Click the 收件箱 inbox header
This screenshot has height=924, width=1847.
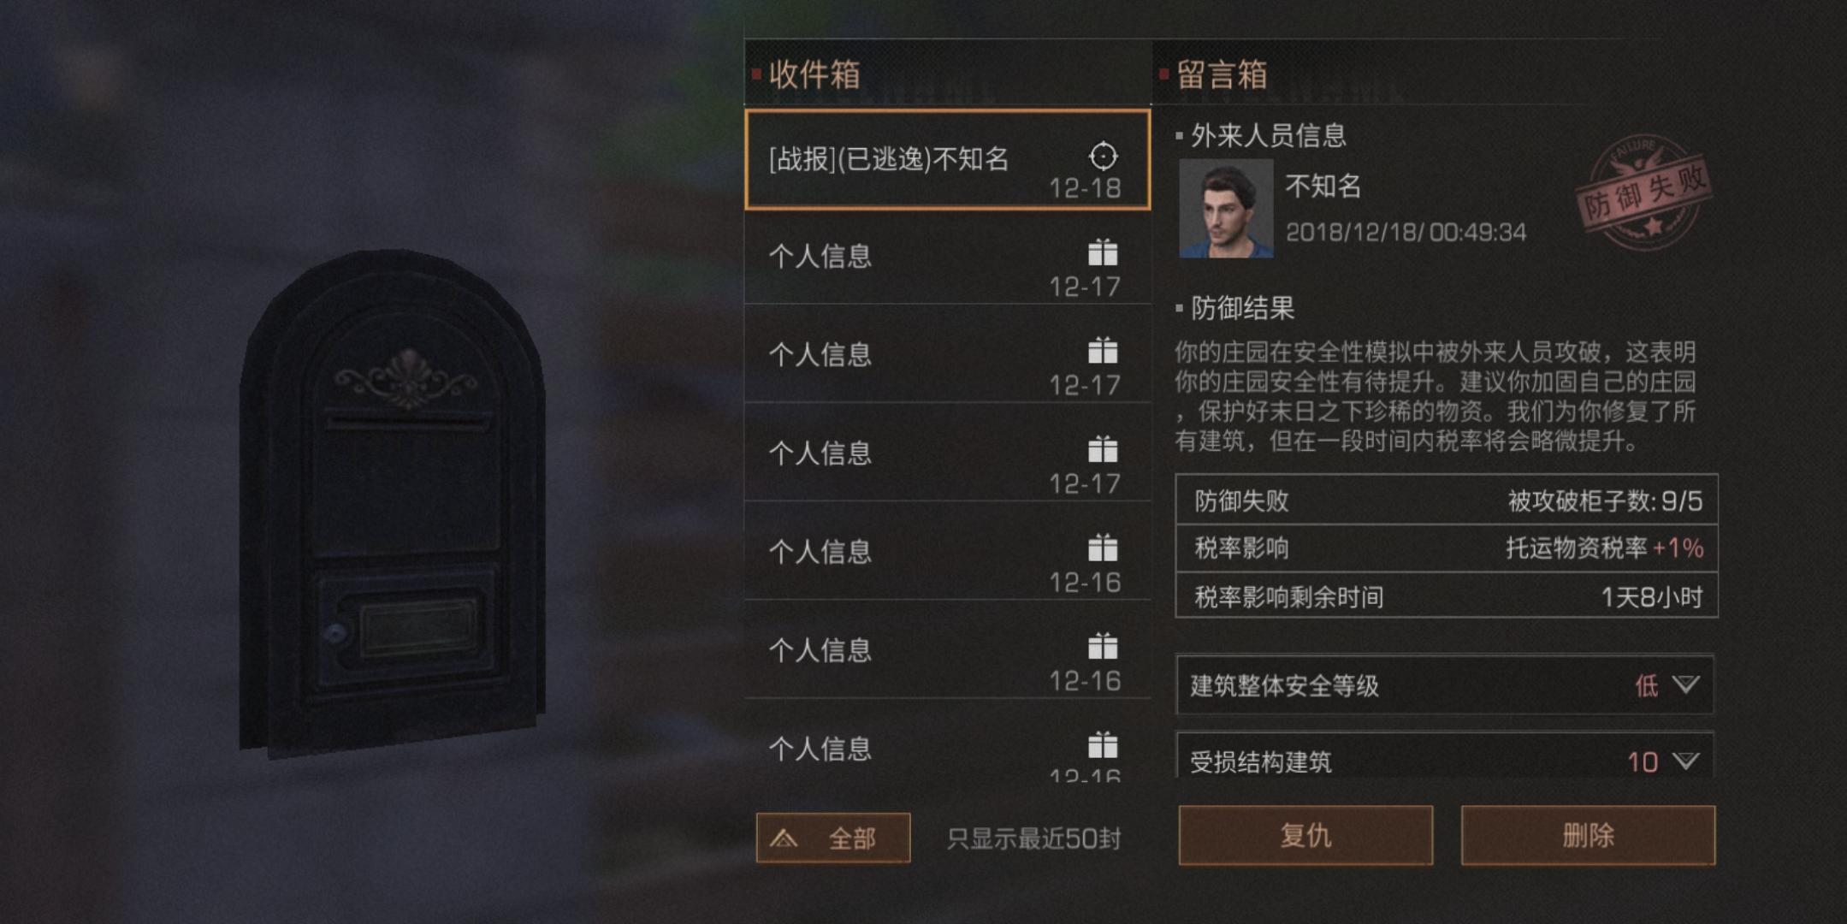coord(814,74)
